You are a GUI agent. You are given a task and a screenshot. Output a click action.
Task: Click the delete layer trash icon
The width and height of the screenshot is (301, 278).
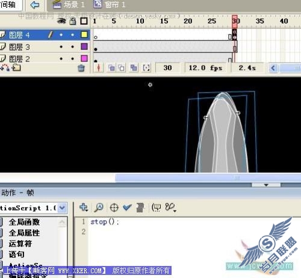(81, 68)
